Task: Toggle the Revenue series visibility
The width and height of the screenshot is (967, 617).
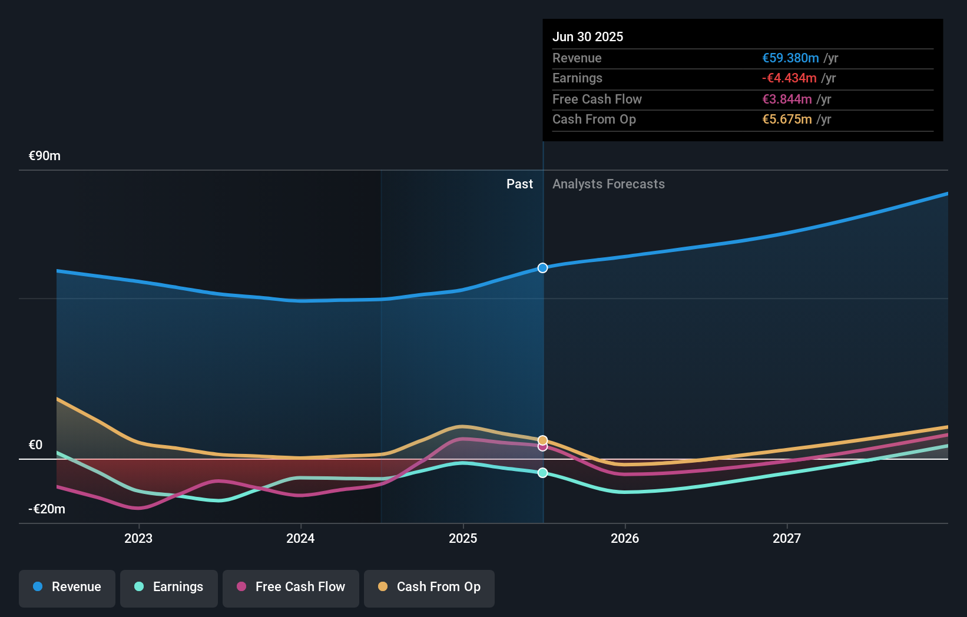Action: pyautogui.click(x=67, y=588)
